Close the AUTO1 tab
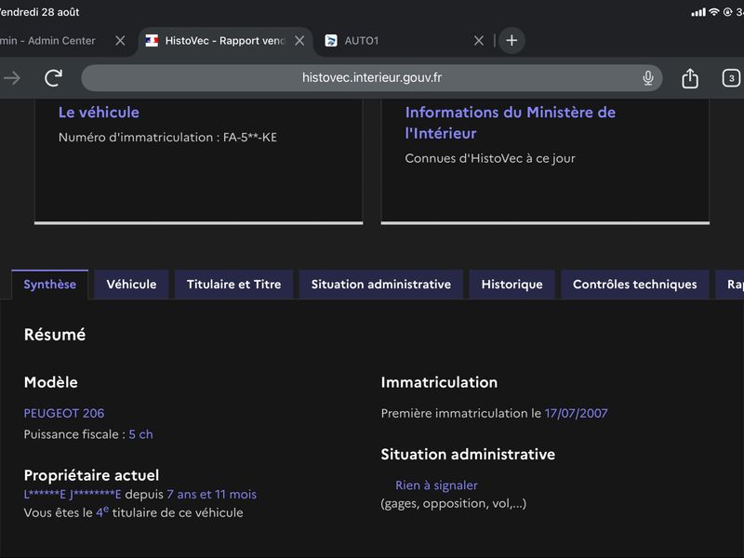744x558 pixels. 479,41
